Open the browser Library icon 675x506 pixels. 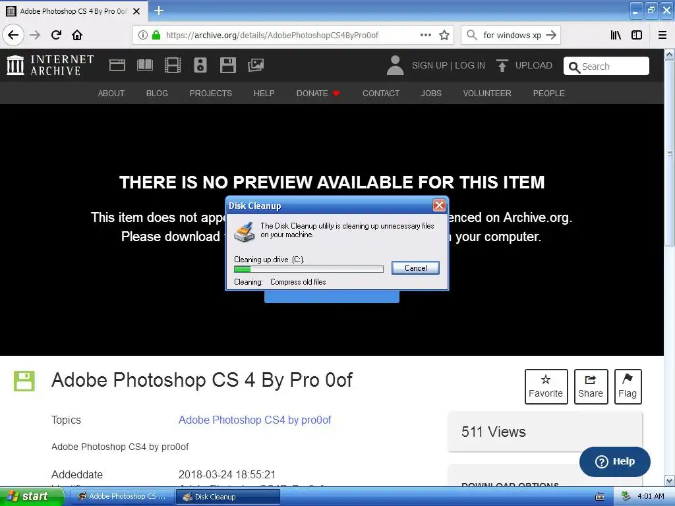click(616, 35)
